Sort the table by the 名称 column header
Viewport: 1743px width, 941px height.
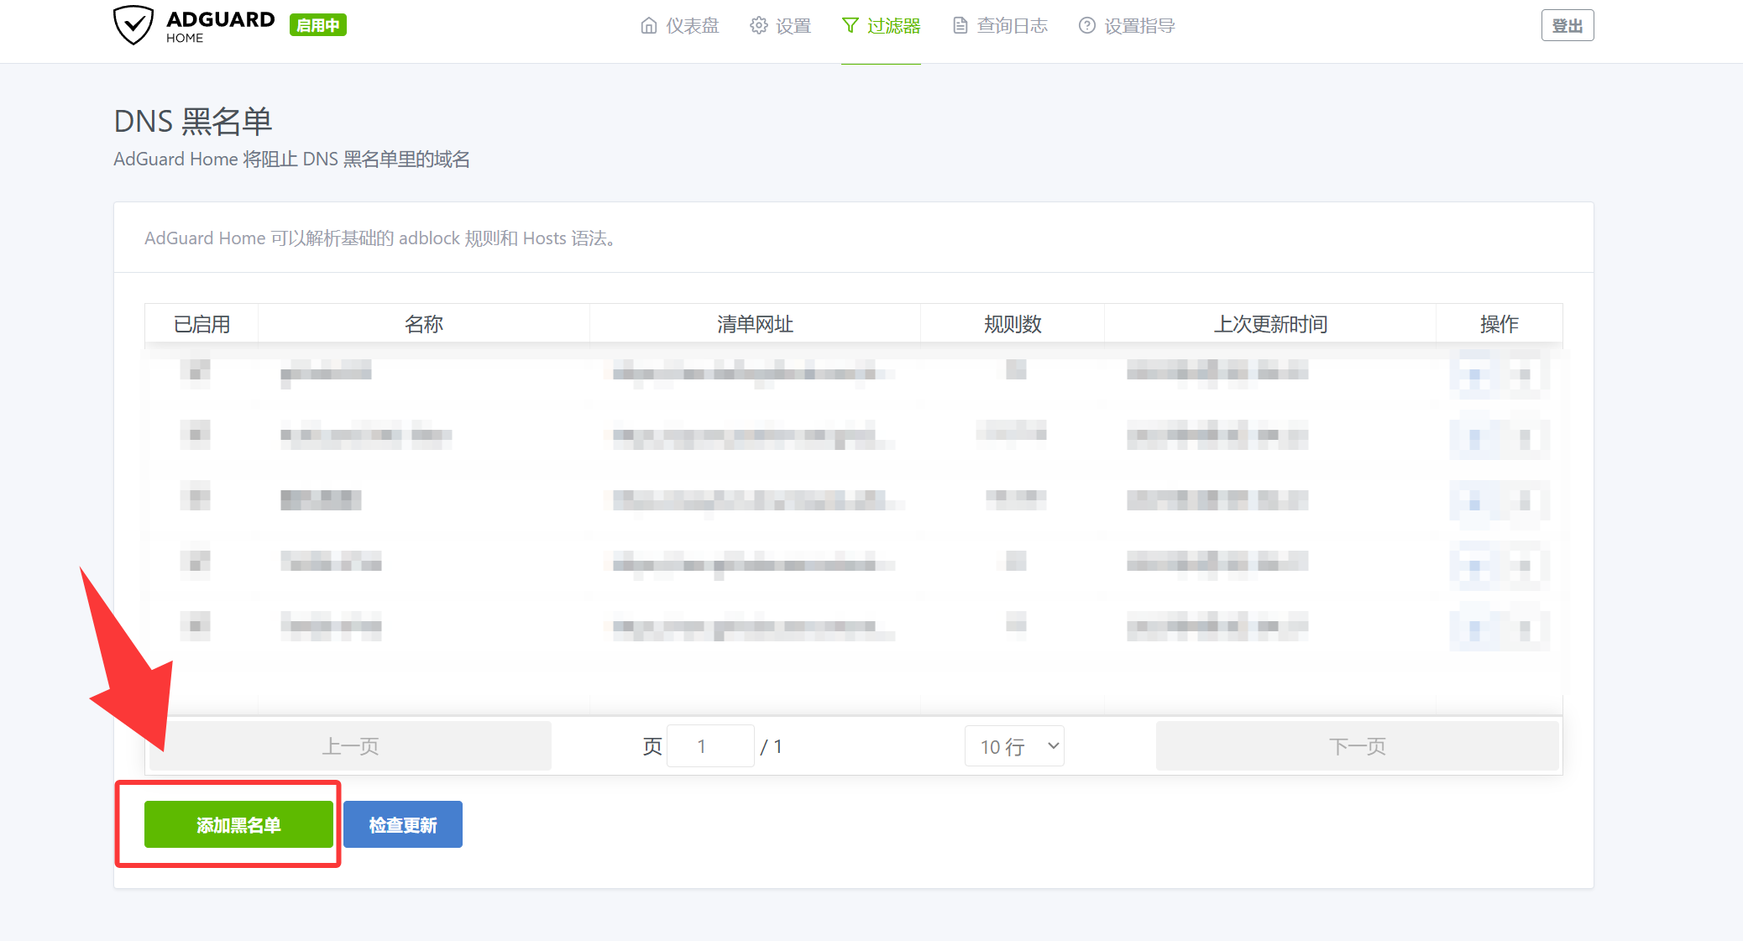tap(423, 324)
